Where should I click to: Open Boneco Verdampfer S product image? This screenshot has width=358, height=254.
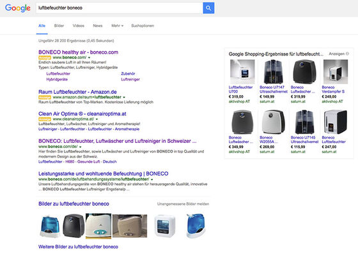point(336,72)
